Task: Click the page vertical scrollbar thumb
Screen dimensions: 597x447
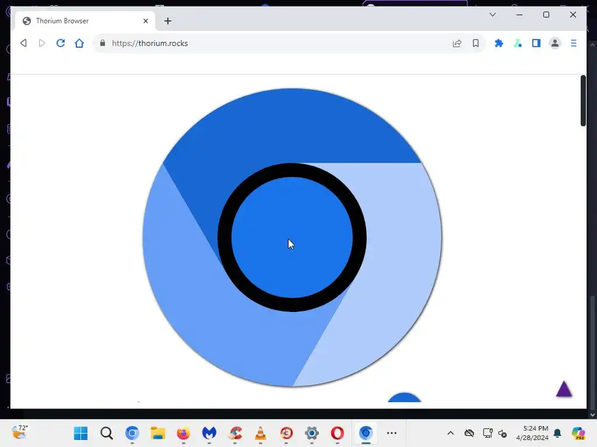Action: tap(583, 100)
